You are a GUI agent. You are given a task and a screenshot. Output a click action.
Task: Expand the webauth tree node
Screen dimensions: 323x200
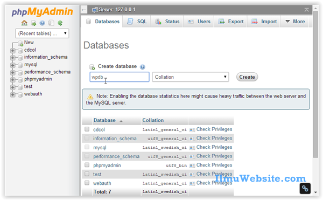12,95
